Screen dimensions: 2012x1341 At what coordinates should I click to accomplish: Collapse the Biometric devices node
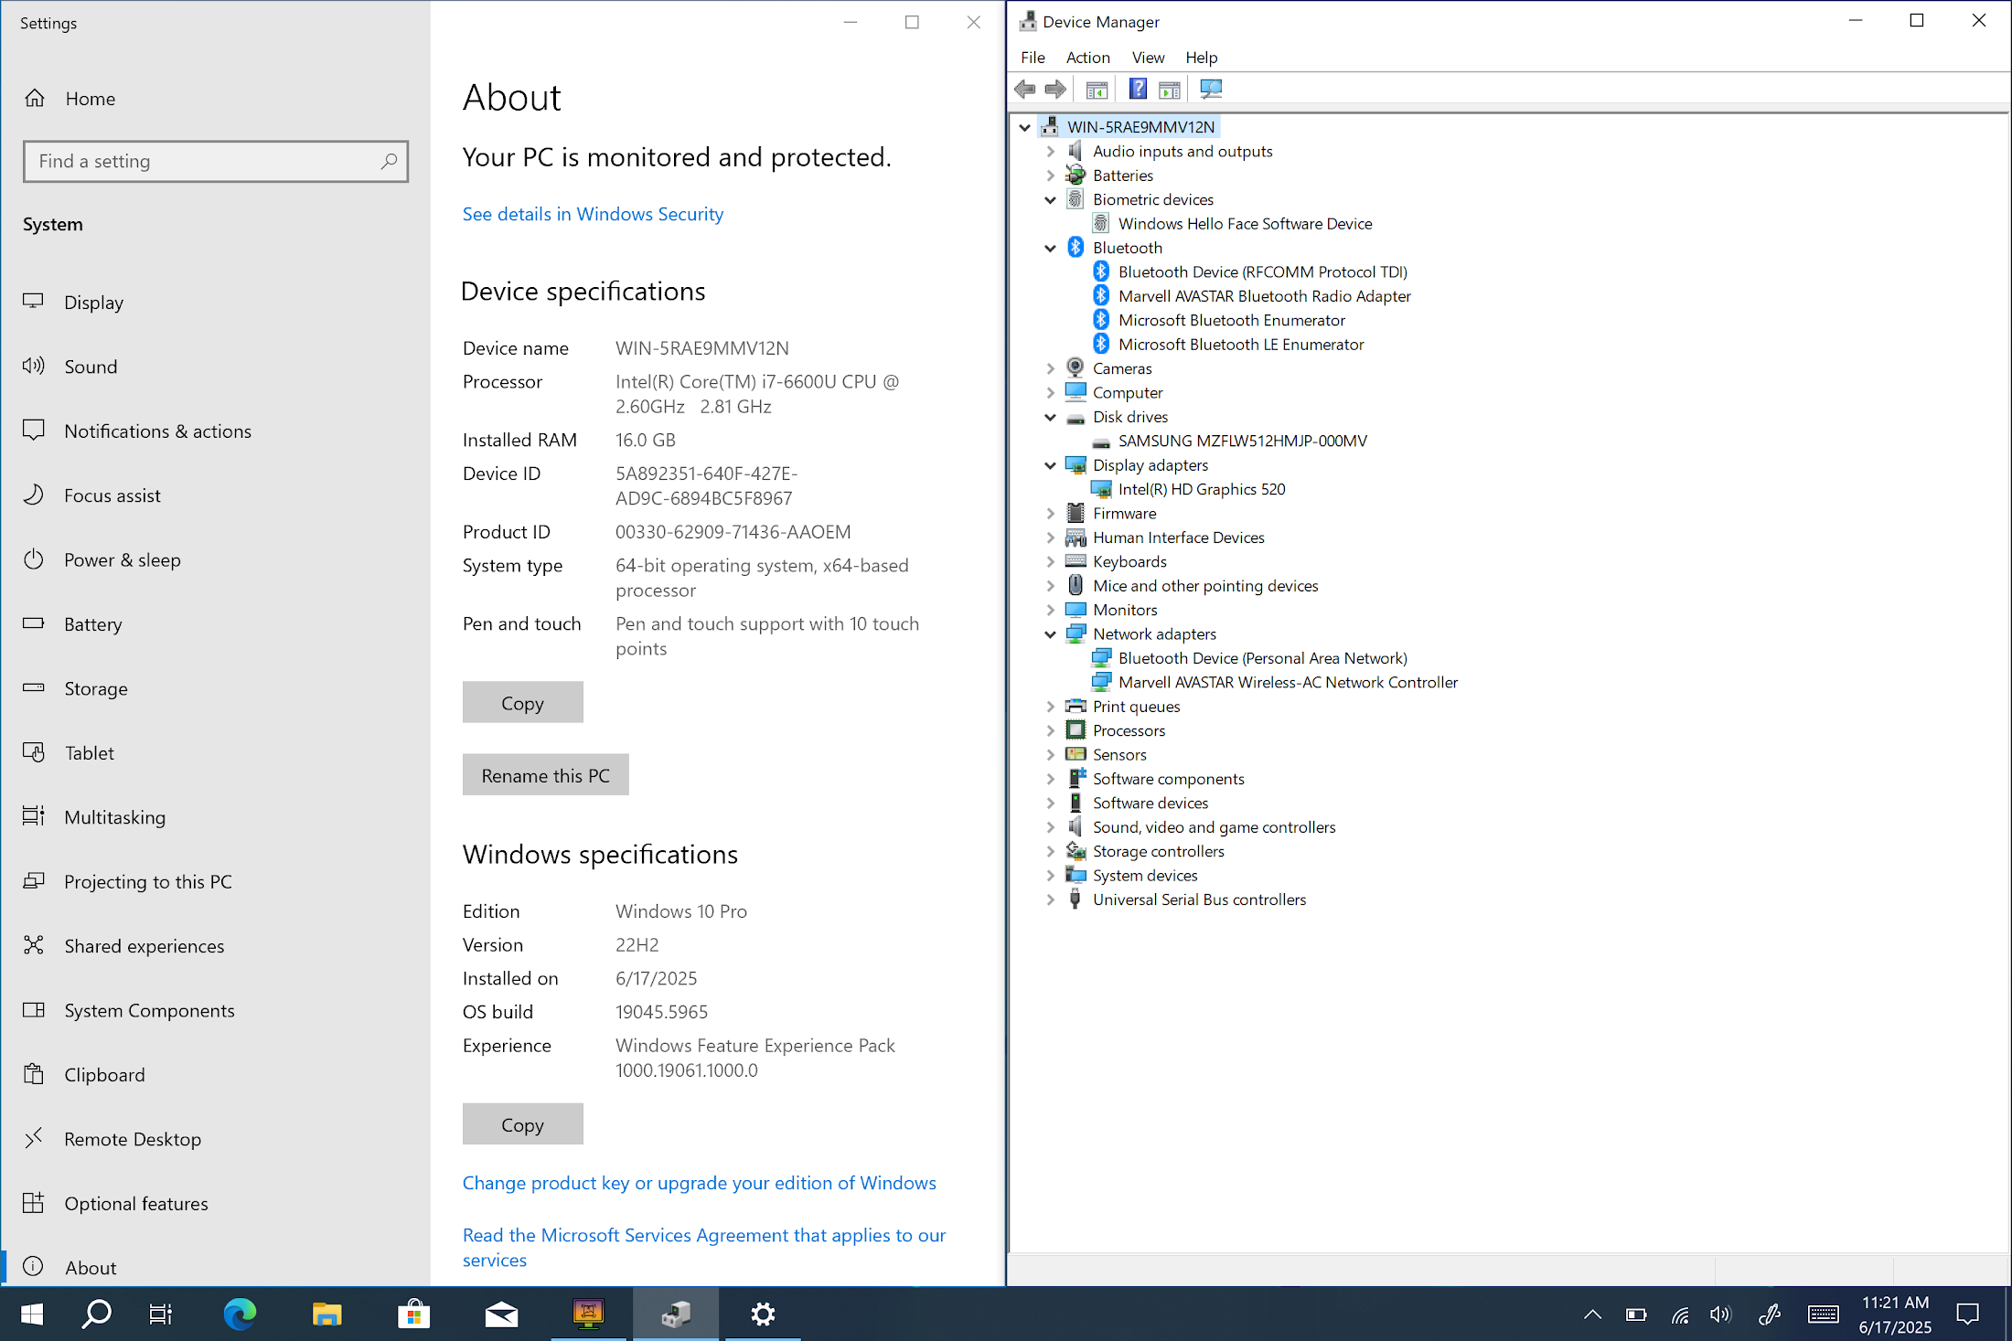(x=1051, y=199)
